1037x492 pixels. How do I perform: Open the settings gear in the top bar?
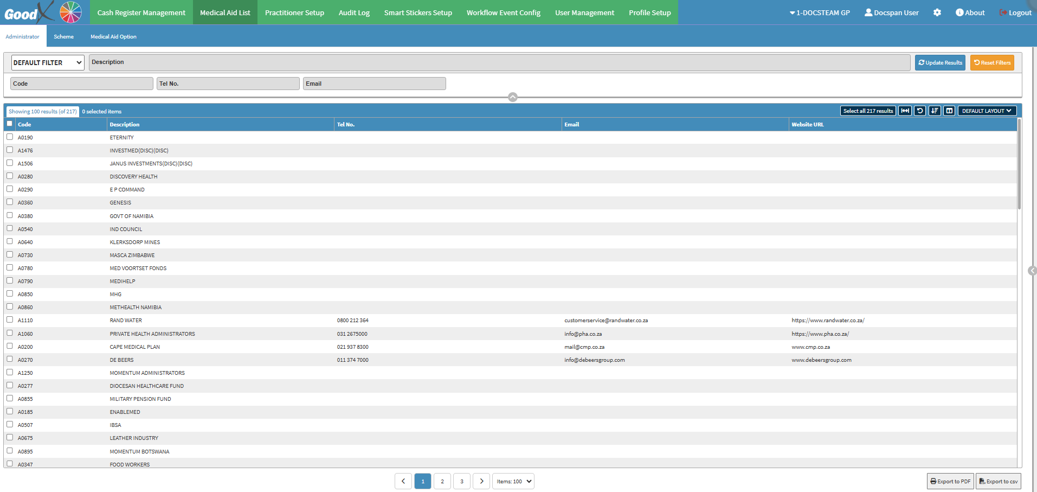937,12
